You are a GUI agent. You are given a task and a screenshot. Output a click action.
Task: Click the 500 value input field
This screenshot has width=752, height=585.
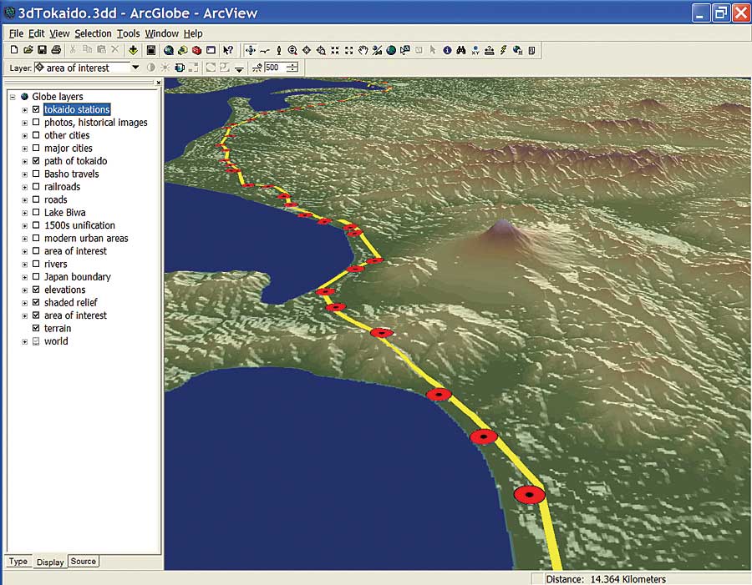(x=275, y=68)
